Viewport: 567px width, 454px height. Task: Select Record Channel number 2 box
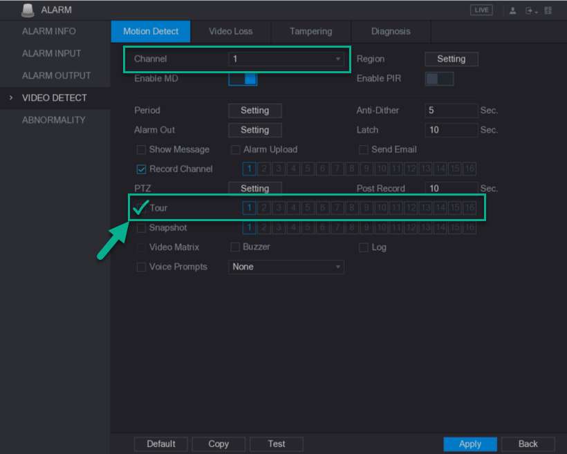coord(264,169)
